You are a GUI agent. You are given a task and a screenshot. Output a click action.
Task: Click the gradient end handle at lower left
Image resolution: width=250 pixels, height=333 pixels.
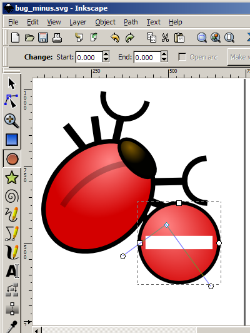tap(122, 257)
